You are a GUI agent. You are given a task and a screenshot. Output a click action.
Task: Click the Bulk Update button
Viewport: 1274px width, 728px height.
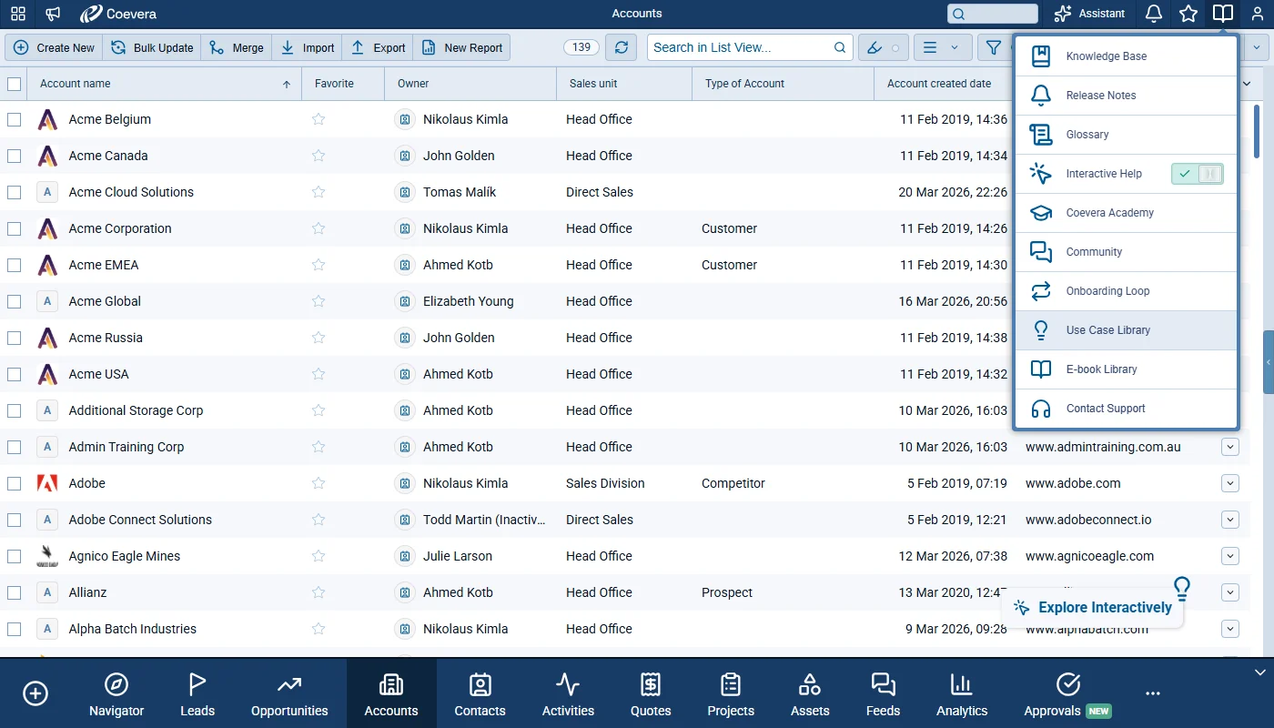click(x=152, y=47)
